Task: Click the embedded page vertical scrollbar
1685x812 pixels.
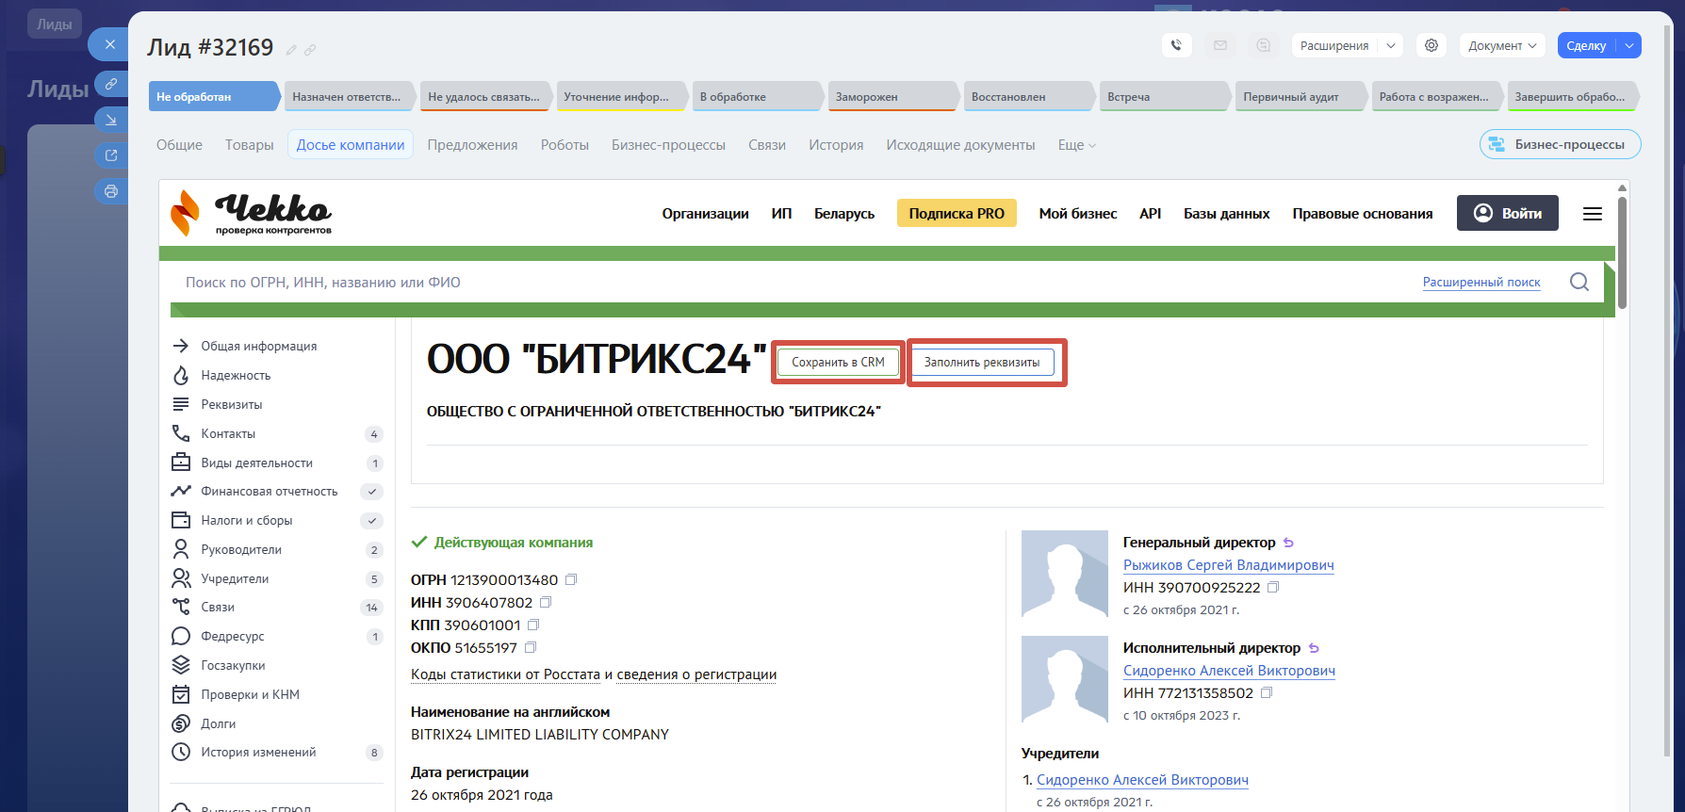Action: 1622,252
